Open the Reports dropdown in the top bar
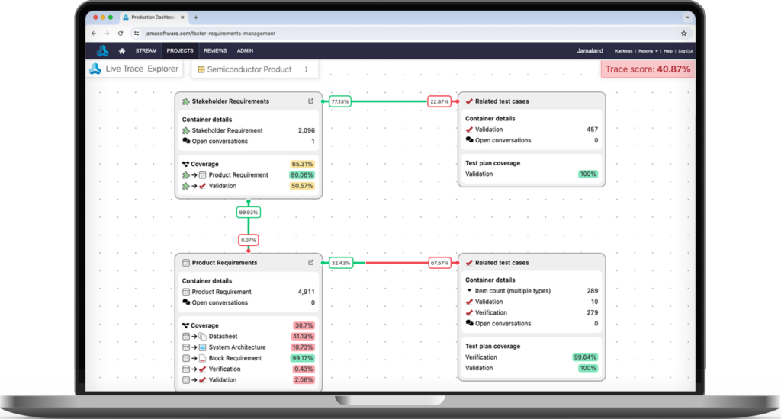The width and height of the screenshot is (781, 419). pyautogui.click(x=648, y=51)
